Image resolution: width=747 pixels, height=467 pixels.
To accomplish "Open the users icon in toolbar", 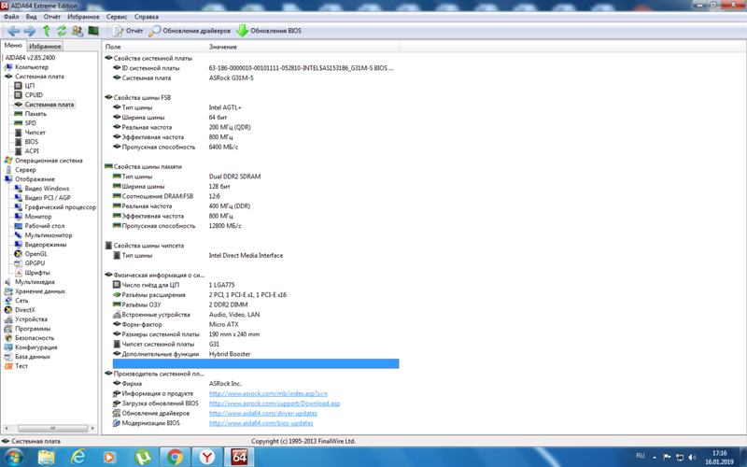I will pos(78,31).
